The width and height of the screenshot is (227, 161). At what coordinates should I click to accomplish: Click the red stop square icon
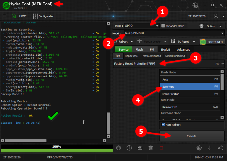pos(161,148)
